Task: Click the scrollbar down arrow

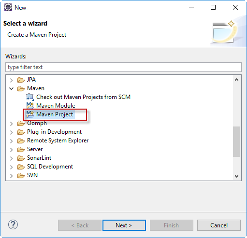Action: tap(236, 176)
